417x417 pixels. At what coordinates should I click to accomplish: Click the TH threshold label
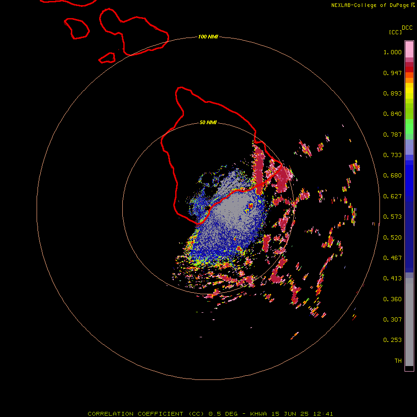[x=398, y=361]
